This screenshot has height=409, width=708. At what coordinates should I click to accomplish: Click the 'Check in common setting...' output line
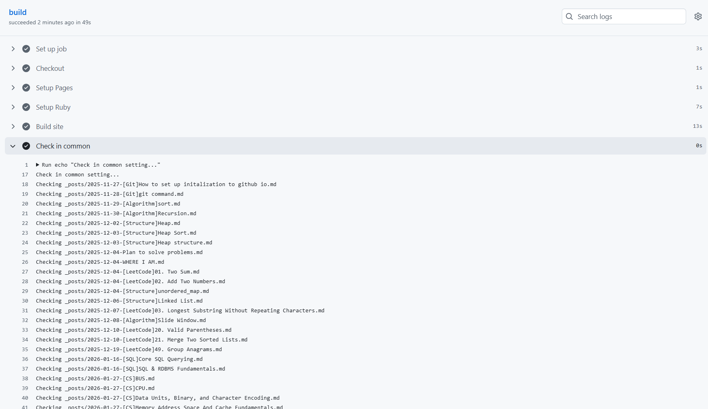[77, 175]
